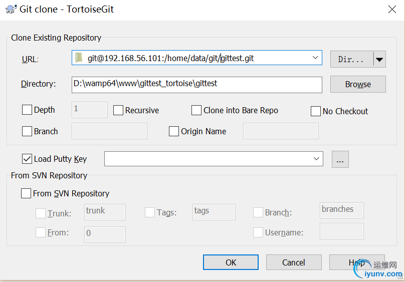Screen dimensions: 405x282
Task: Click the trunk text field
Action: [105, 212]
